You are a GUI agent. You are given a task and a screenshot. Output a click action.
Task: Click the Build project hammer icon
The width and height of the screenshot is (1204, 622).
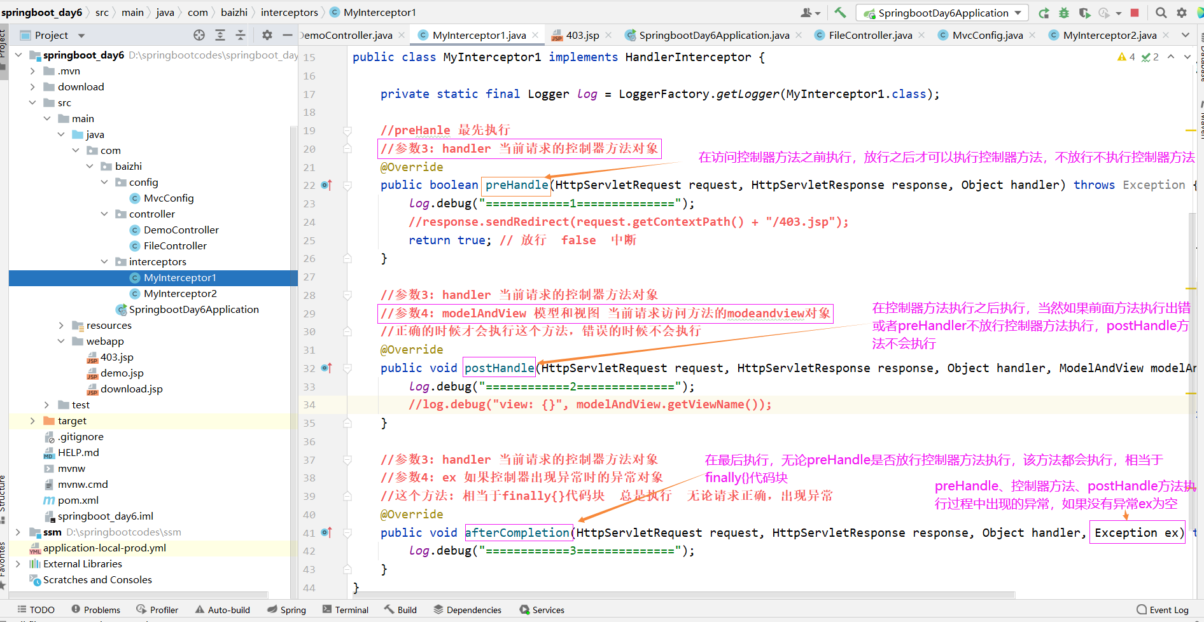coord(840,12)
